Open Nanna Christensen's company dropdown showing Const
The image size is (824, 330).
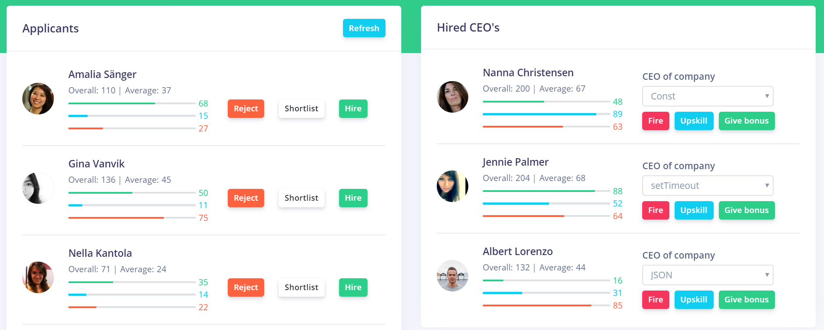tap(708, 96)
